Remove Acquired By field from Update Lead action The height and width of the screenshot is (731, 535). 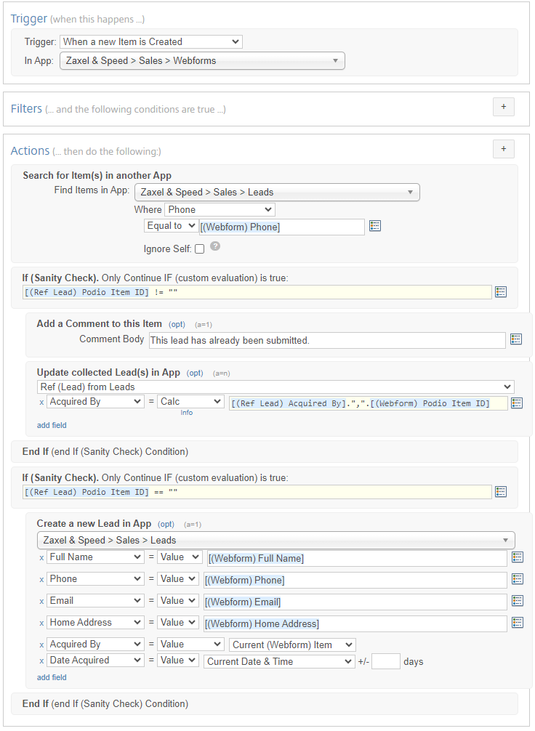(x=41, y=403)
